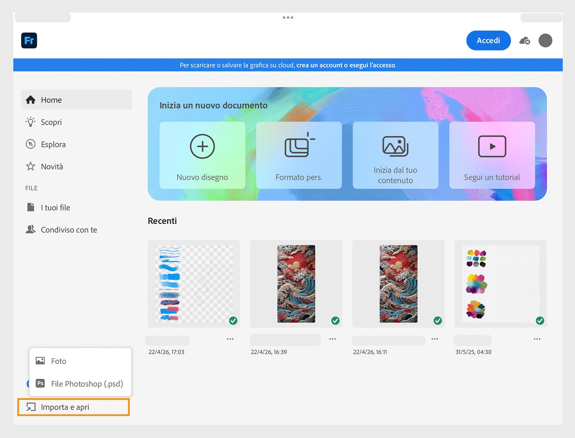Follow the crea un account o esegui l'accesso link
Viewport: 575px width, 438px height.
[x=346, y=65]
